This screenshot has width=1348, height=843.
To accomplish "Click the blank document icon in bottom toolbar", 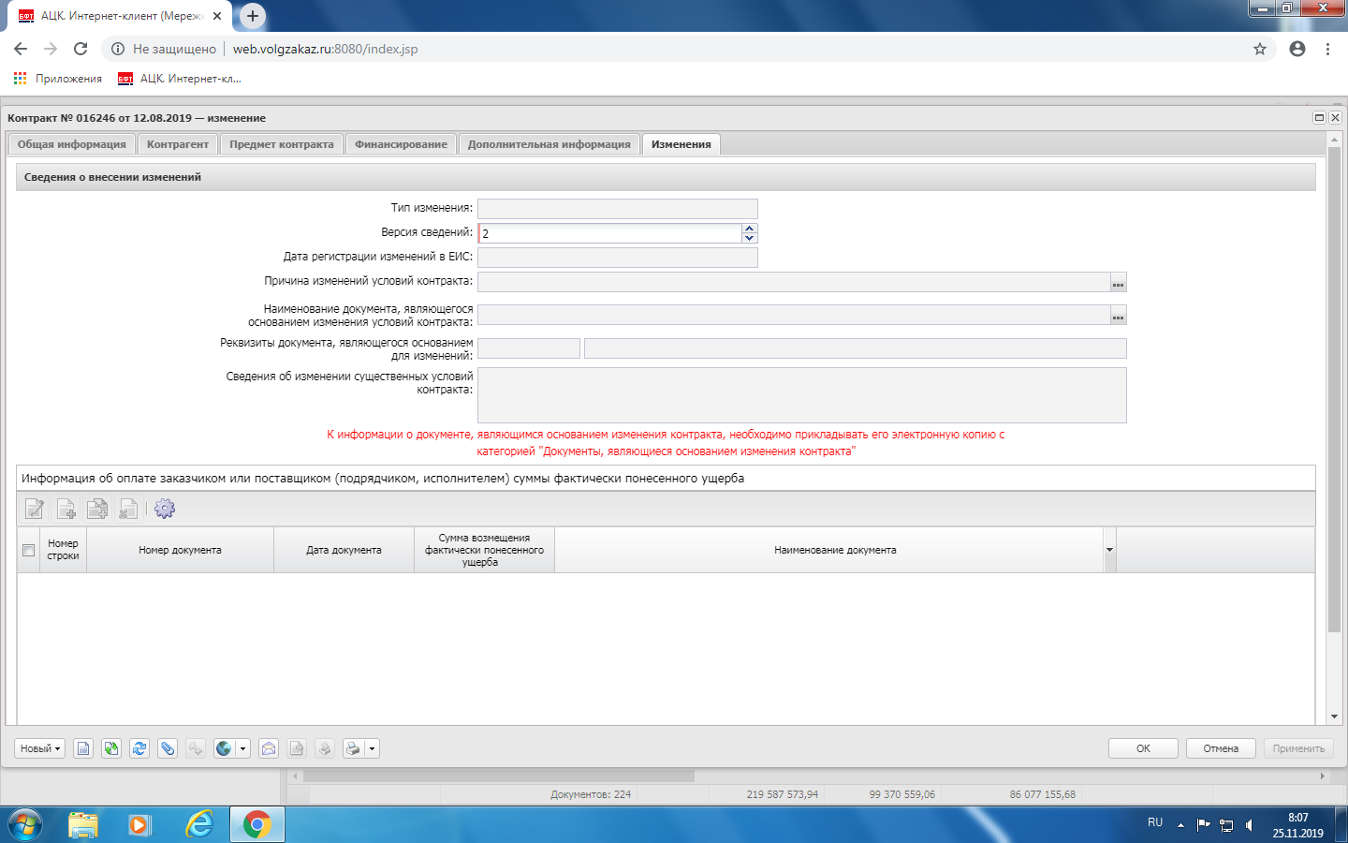I will click(83, 748).
